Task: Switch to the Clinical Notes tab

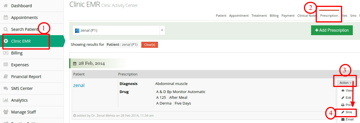Action: tap(307, 16)
